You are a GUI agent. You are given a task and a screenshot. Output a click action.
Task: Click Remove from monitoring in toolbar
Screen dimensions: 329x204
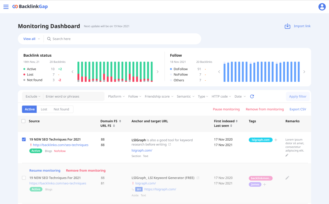coord(265,109)
